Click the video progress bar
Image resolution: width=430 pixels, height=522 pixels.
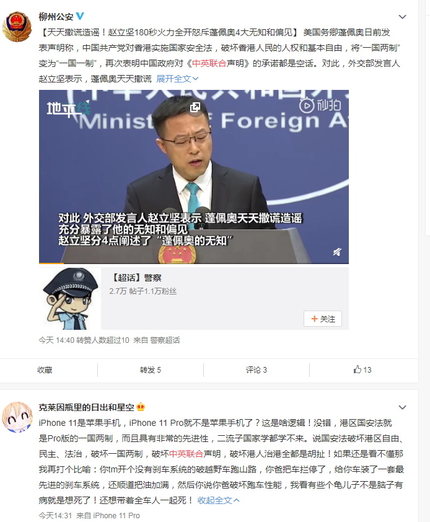pyautogui.click(x=194, y=263)
